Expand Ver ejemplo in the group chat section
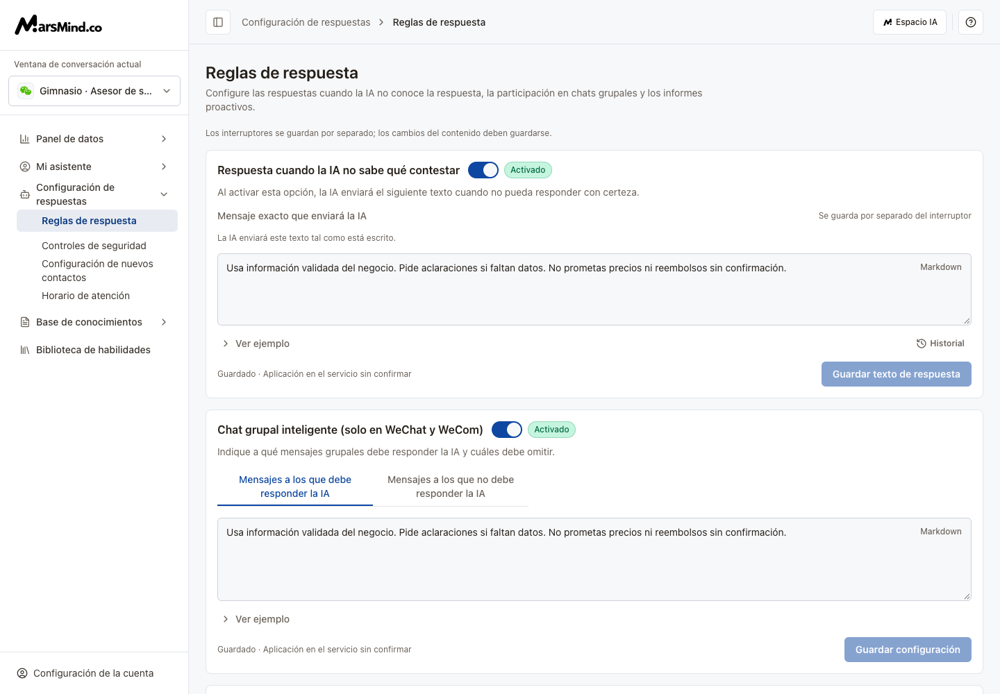 [x=256, y=619]
